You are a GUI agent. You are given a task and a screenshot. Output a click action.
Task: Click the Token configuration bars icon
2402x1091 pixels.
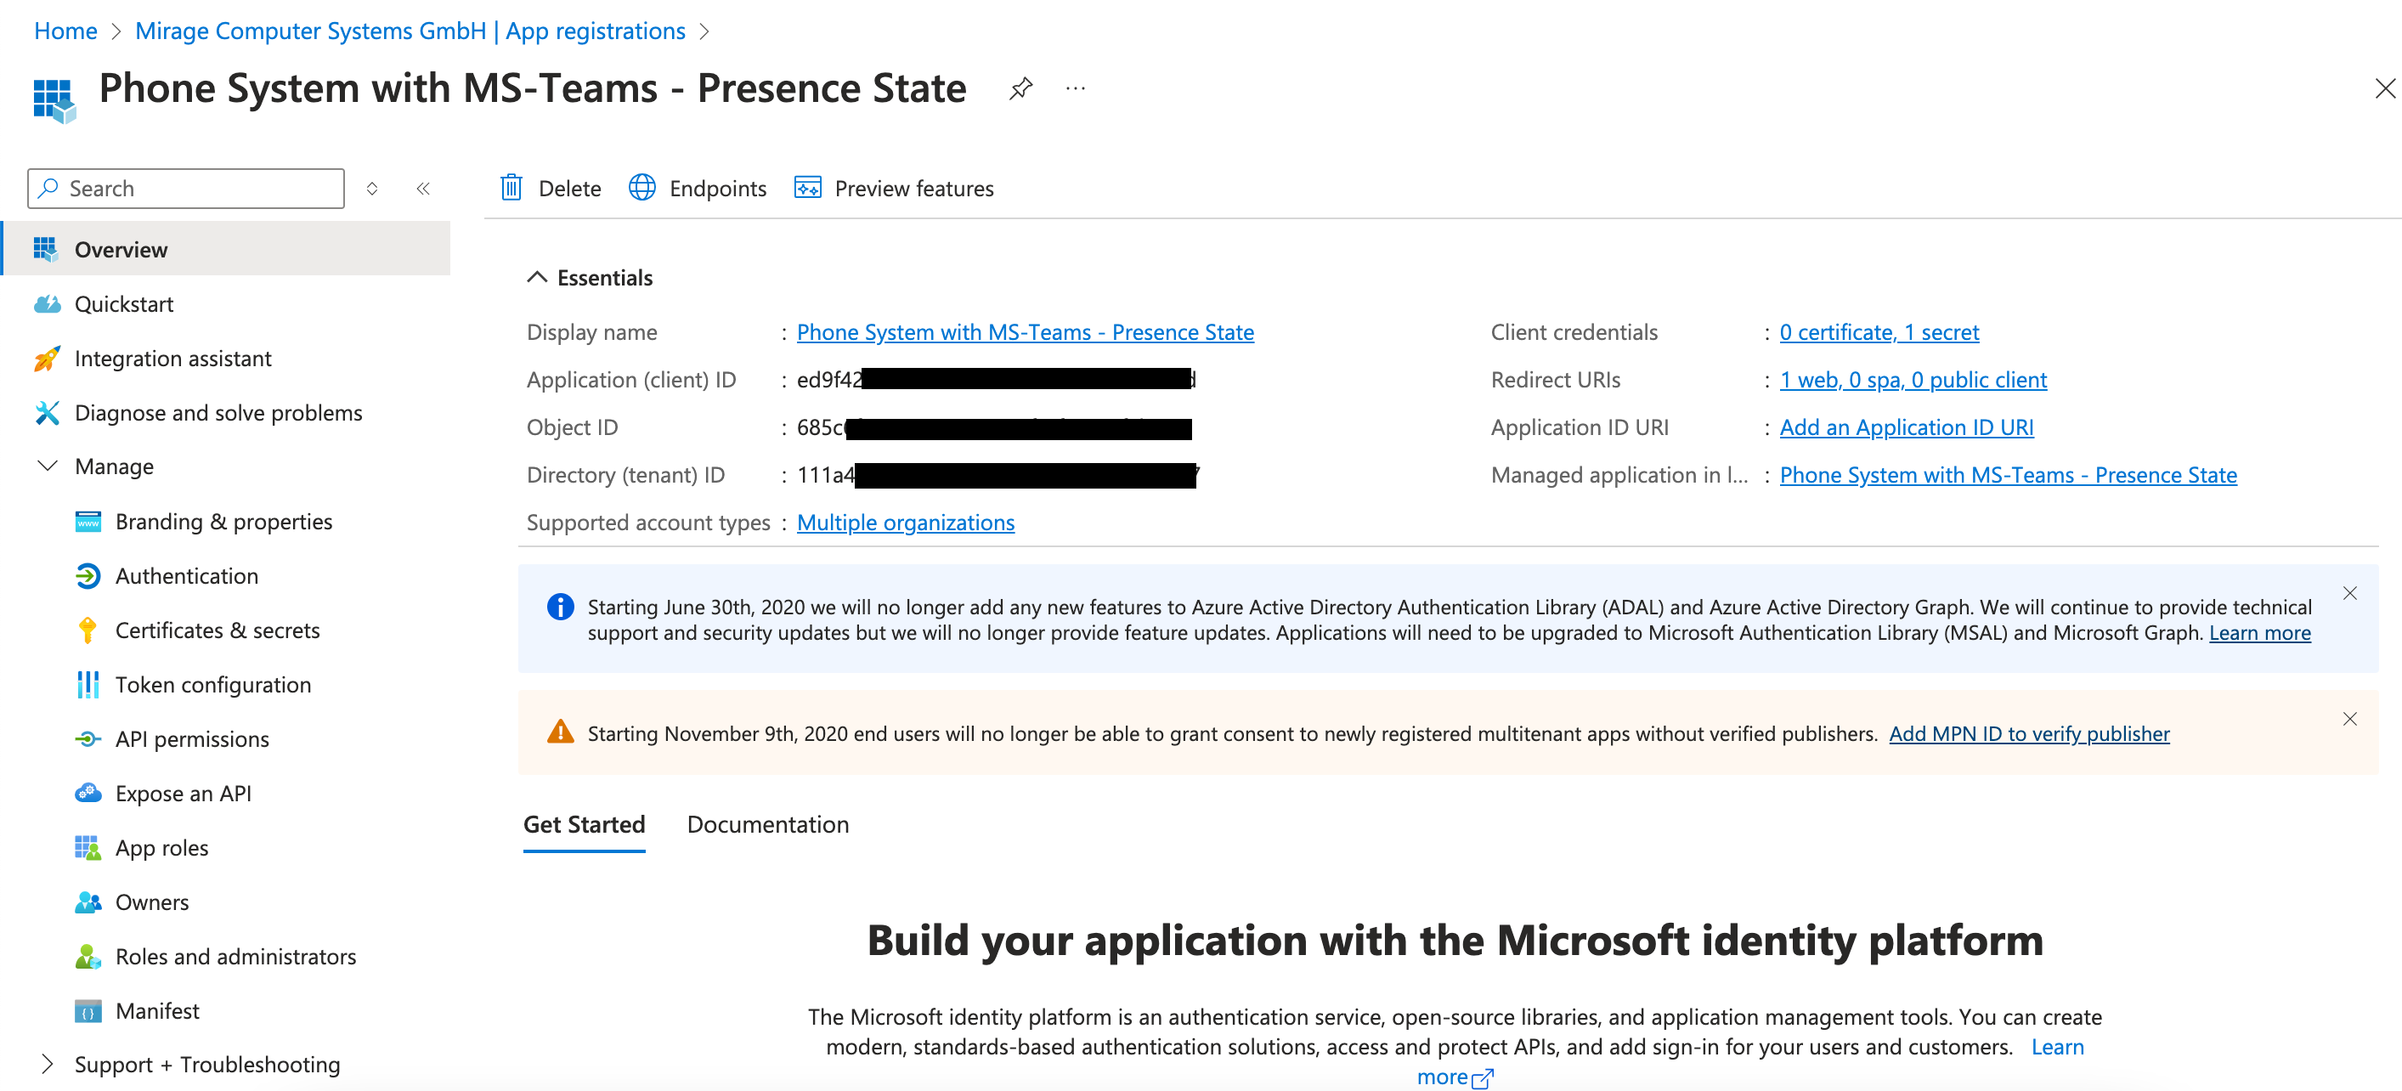[x=88, y=685]
